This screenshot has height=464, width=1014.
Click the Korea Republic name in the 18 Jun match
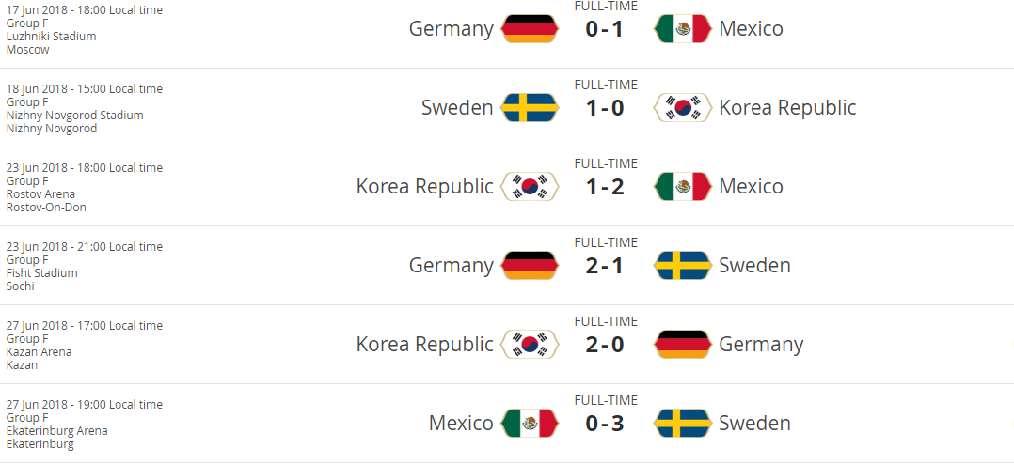point(787,108)
